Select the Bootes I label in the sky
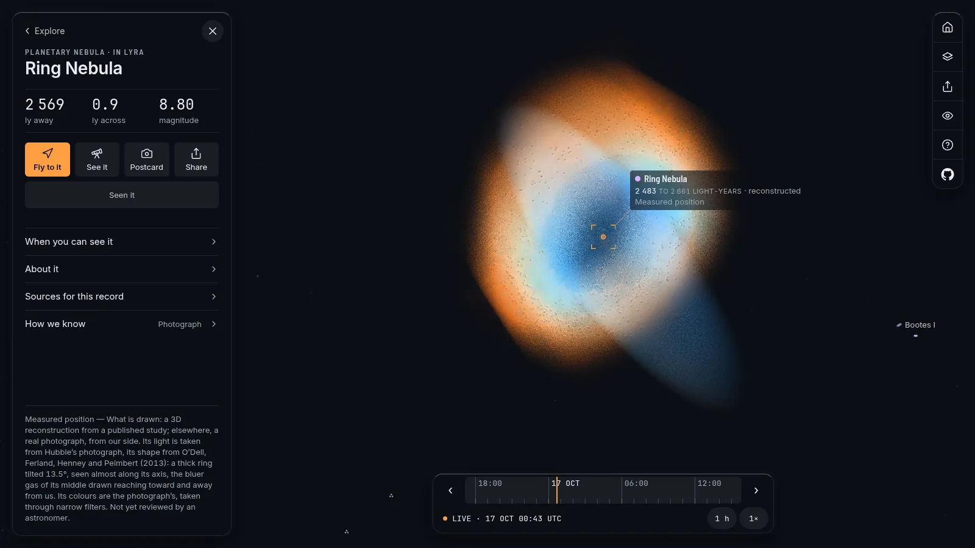The height and width of the screenshot is (548, 975). (920, 325)
